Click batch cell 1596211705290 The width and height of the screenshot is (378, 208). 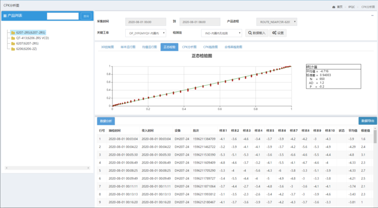(204, 171)
